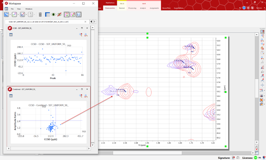Open the table icon in Combined panel

tap(11, 96)
